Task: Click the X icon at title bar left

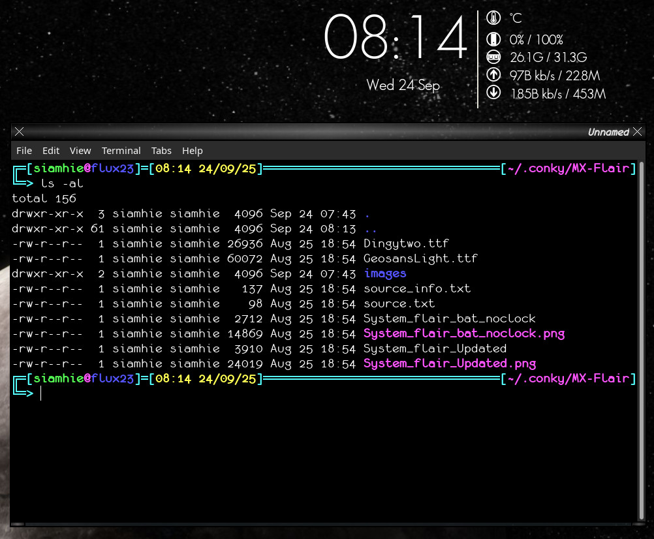Action: point(19,132)
